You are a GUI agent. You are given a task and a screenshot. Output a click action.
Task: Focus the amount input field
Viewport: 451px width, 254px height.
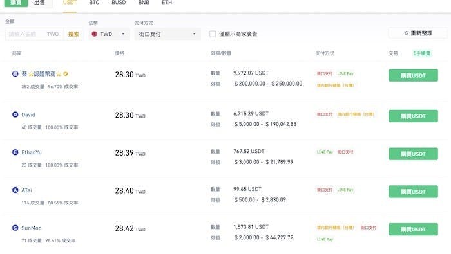(x=35, y=34)
